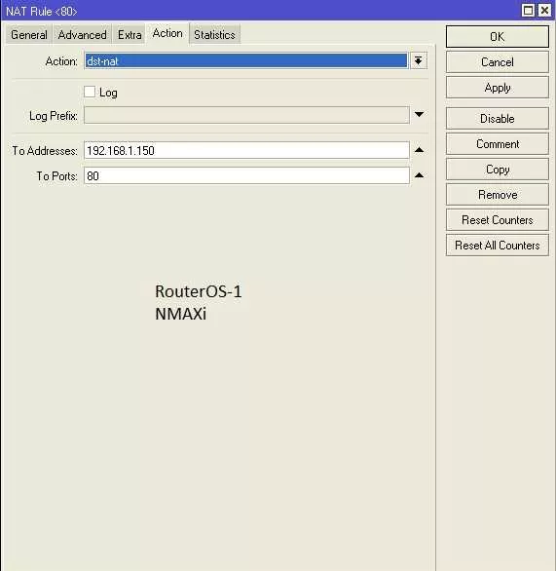Confirm with the OK button
The width and height of the screenshot is (556, 571).
(x=498, y=36)
